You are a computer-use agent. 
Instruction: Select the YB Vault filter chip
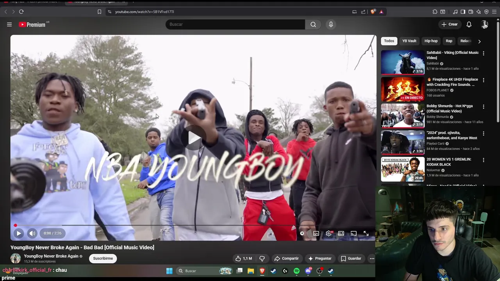409,41
